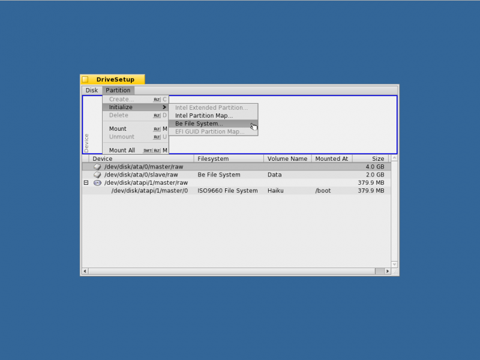Collapse the atapi/1/master/raw tree node

coord(86,183)
